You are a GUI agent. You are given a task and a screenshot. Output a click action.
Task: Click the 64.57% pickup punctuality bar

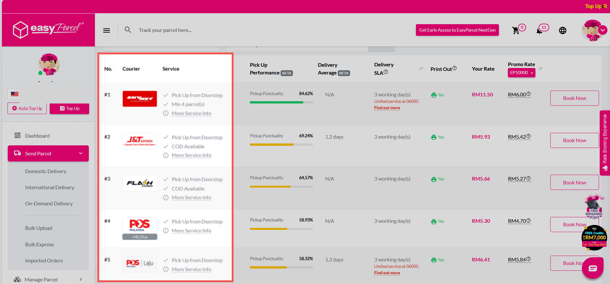click(281, 187)
